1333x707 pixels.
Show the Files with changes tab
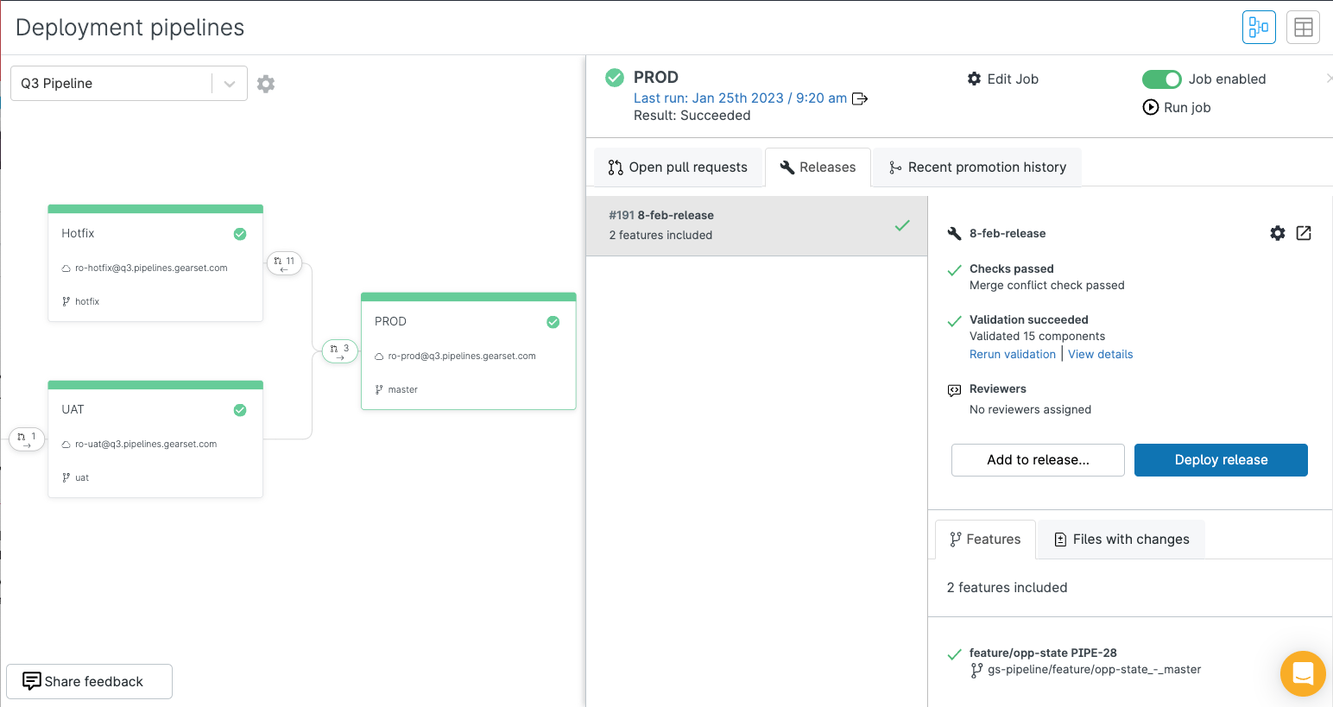[x=1121, y=540]
